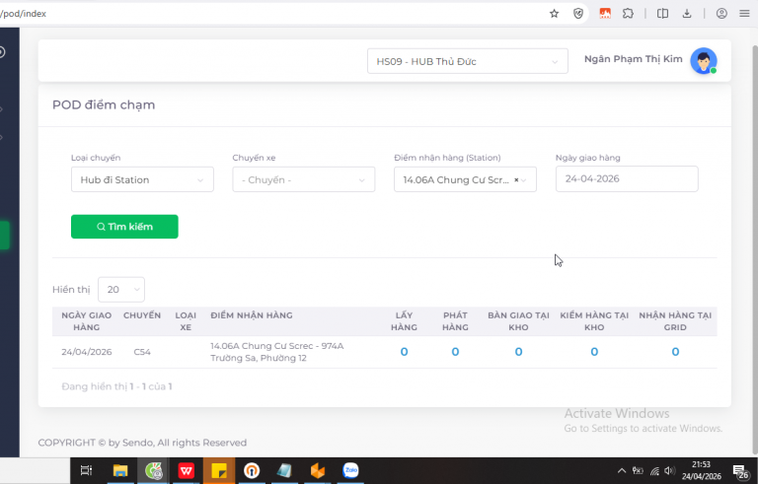758x484 pixels.
Task: Open the HS09 - HUB Thủ Đức dropdown
Action: pyautogui.click(x=468, y=61)
